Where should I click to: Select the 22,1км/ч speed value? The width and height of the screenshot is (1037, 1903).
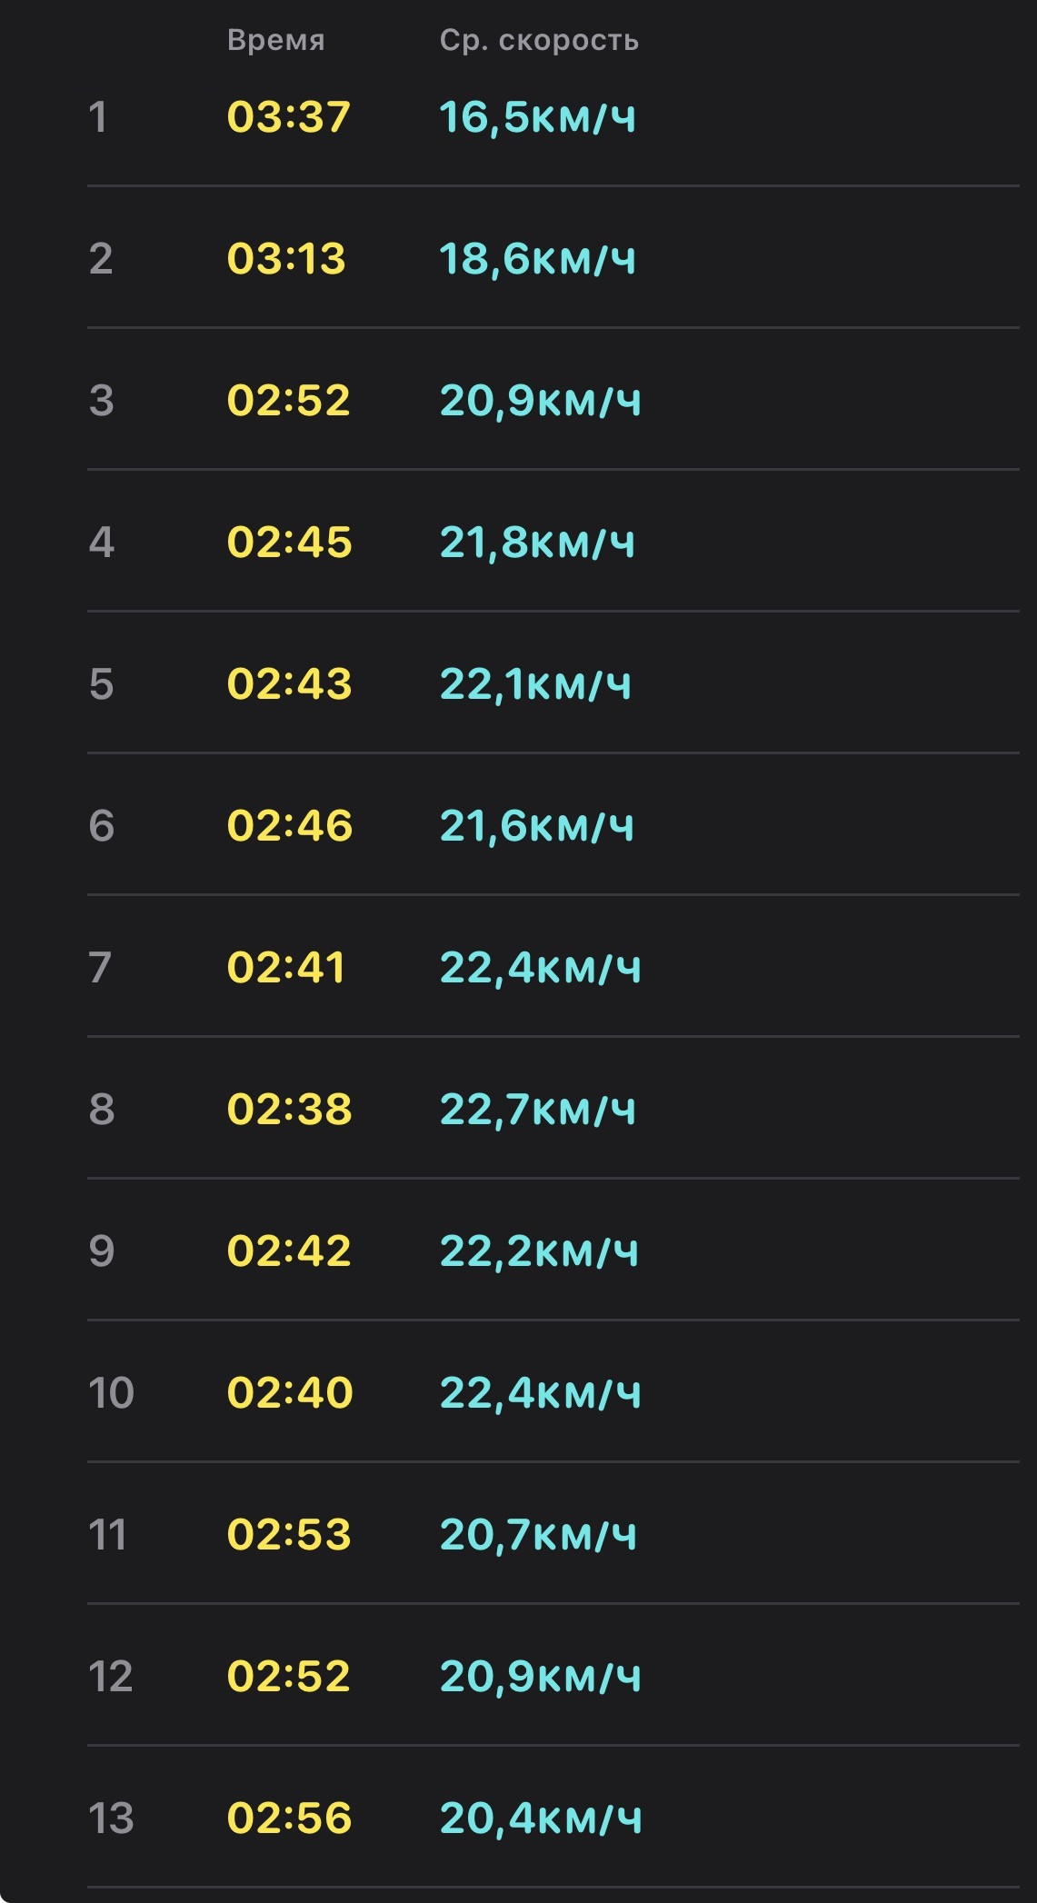[535, 684]
